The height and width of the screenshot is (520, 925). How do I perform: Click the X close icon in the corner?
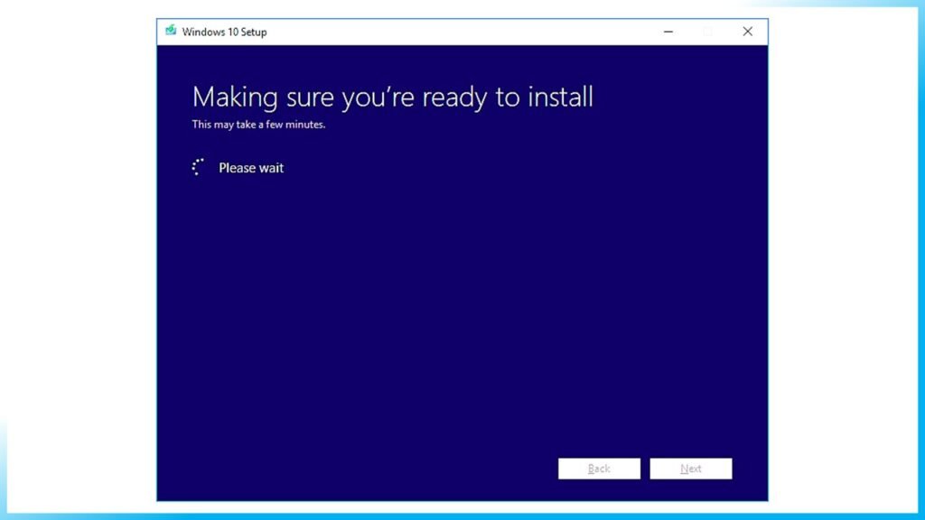tap(747, 31)
